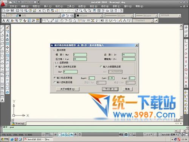Open the 格式 (Format) menu
Image resolution: width=189 pixels, height=142 pixels.
click(x=59, y=6)
